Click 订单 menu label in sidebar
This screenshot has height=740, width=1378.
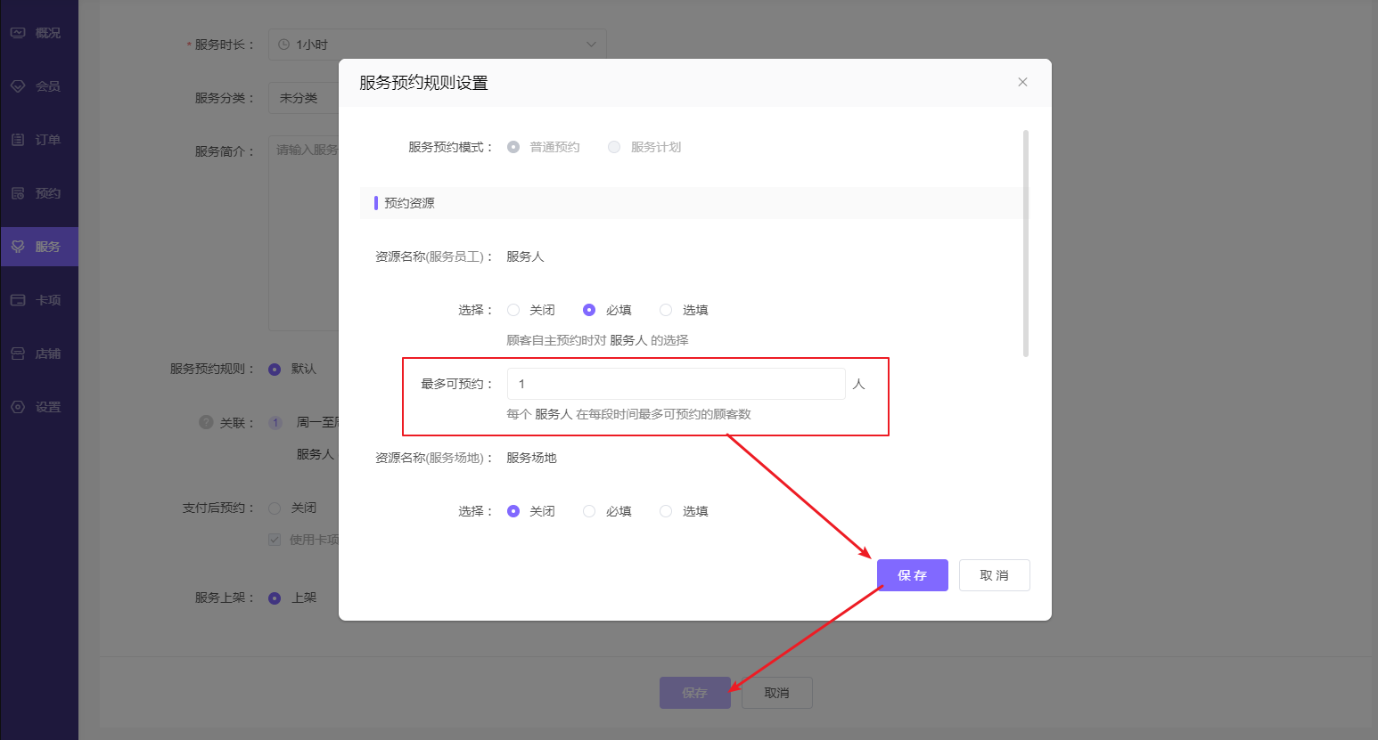pos(48,140)
